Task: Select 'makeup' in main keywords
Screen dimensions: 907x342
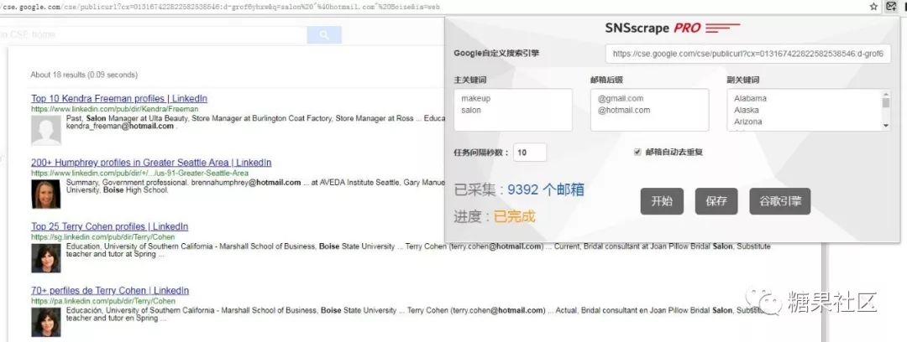Action: pos(475,98)
